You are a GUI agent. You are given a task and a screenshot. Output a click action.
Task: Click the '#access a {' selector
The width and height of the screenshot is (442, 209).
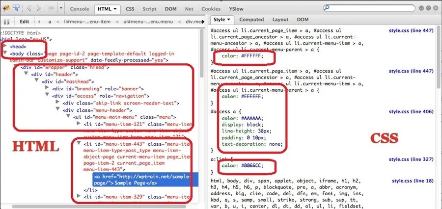[x=226, y=112]
